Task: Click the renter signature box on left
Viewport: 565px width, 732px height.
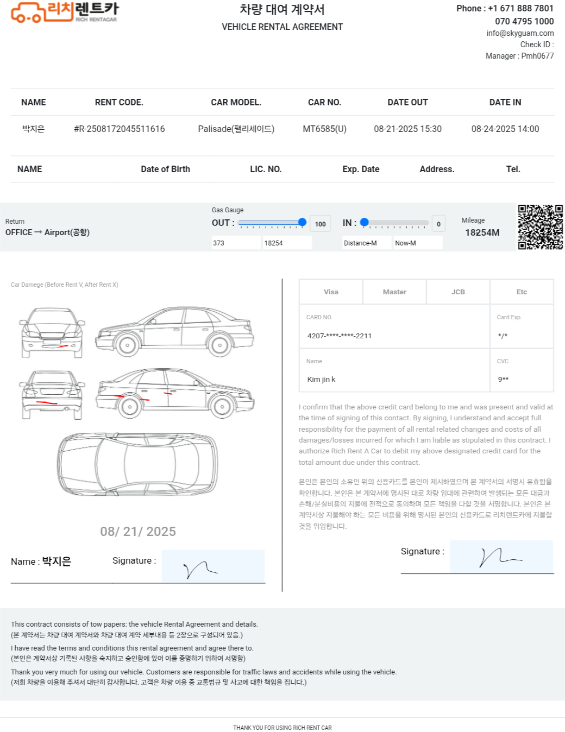Action: tap(213, 566)
